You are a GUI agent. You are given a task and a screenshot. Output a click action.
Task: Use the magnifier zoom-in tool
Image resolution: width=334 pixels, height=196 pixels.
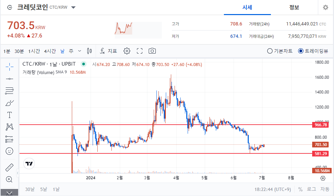(9, 179)
